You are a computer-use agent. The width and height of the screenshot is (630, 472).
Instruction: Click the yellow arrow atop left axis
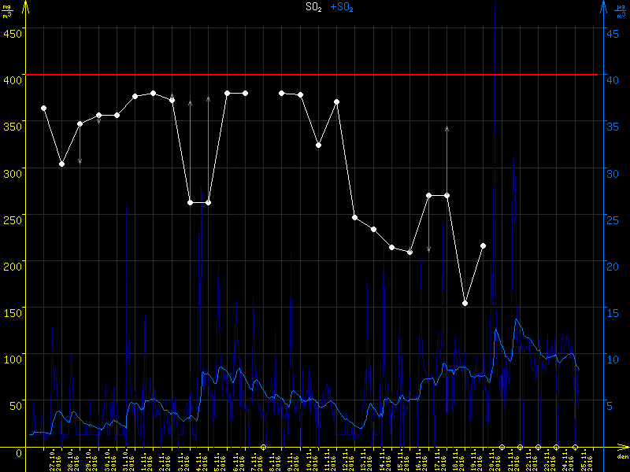[25, 8]
